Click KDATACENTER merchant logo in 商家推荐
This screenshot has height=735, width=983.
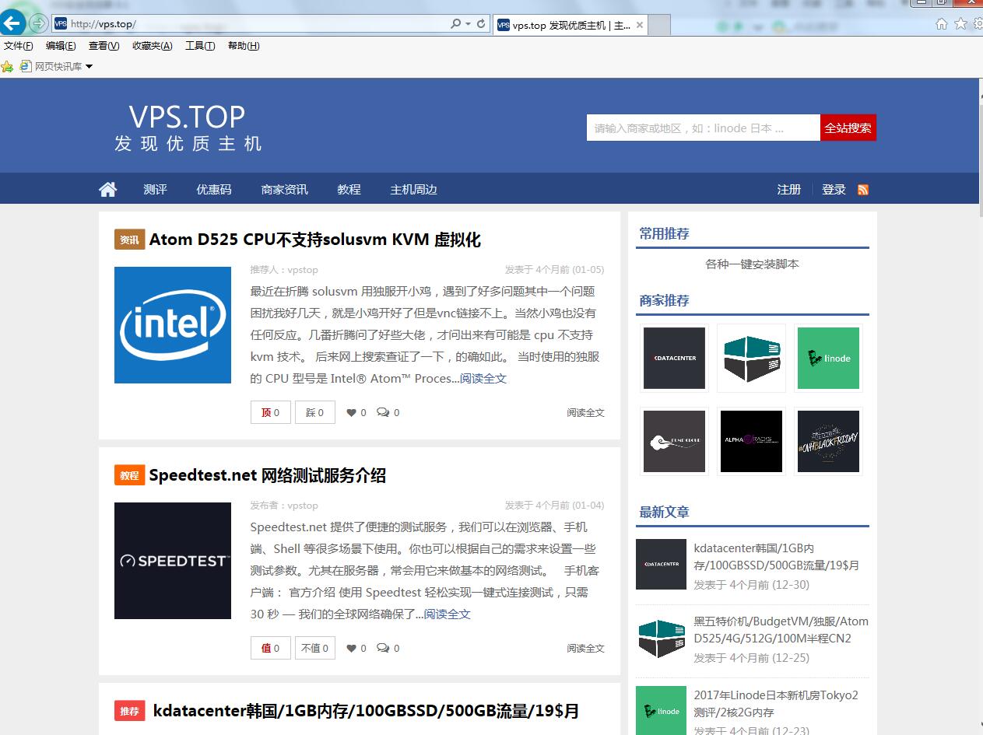[x=675, y=358]
